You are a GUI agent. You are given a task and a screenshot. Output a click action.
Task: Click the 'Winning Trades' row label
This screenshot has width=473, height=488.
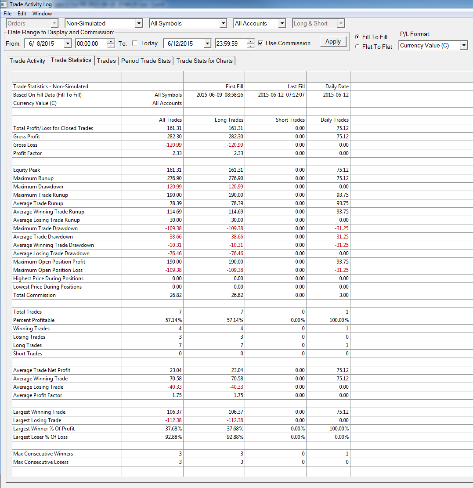click(x=32, y=329)
